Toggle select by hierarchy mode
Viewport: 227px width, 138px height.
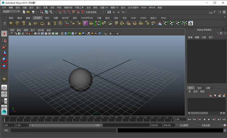[x=42, y=12]
